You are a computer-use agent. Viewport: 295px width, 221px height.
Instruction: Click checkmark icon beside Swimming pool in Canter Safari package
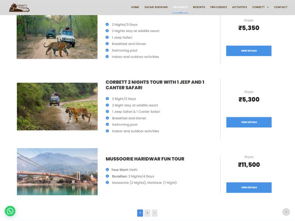(x=107, y=124)
